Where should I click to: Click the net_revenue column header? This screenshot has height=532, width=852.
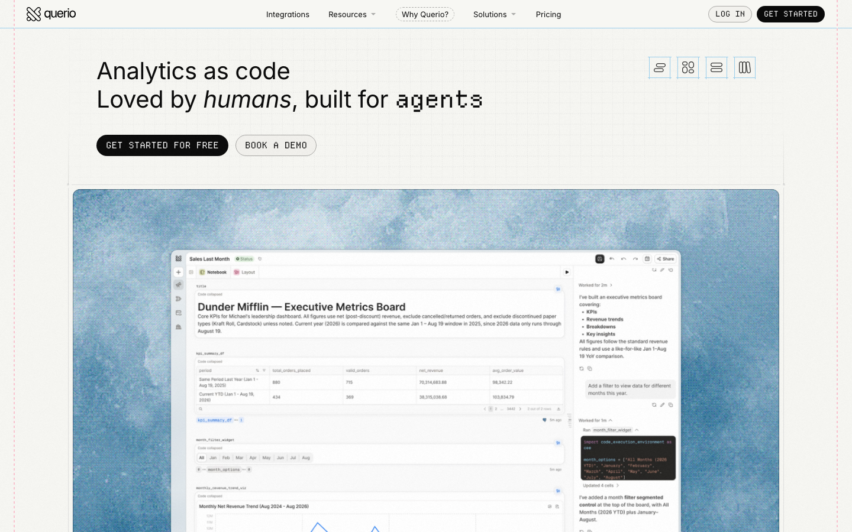[x=431, y=371]
